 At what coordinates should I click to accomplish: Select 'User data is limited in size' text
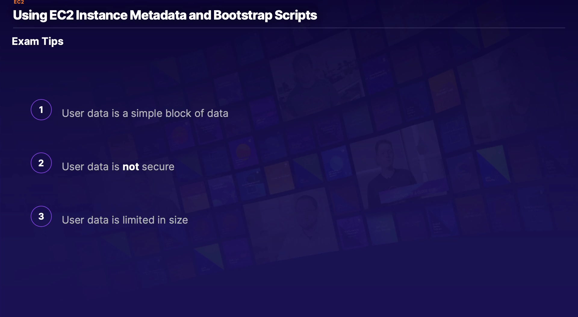pos(125,220)
